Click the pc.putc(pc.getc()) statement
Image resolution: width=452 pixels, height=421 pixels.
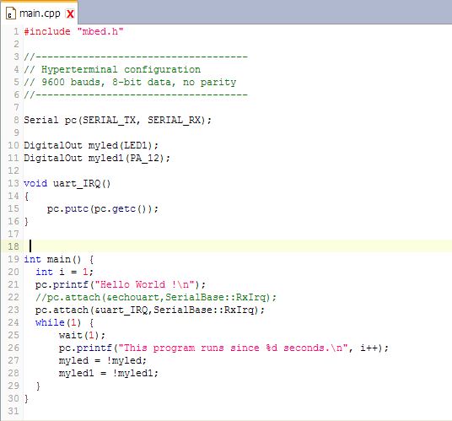[103, 208]
